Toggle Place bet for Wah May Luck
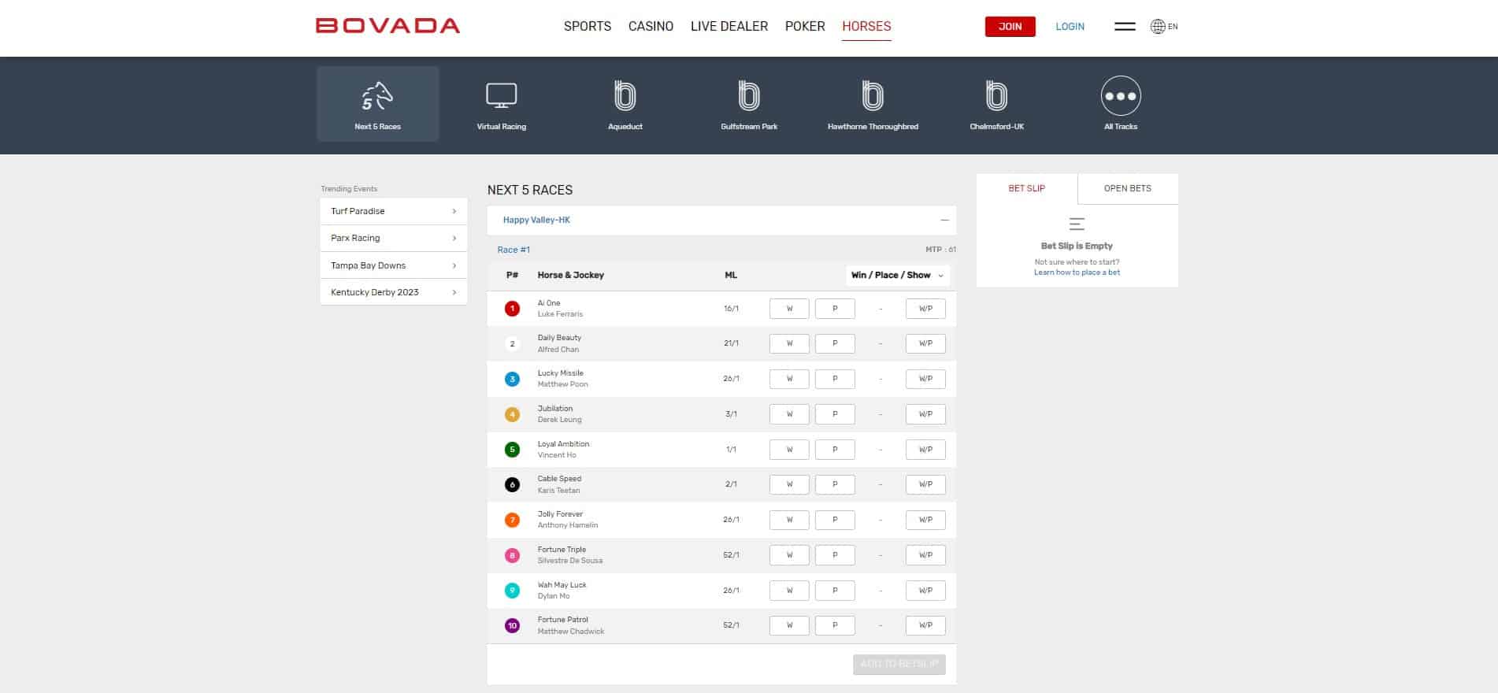 coord(835,591)
